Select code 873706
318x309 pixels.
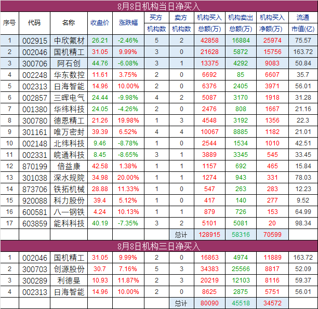tap(35, 189)
